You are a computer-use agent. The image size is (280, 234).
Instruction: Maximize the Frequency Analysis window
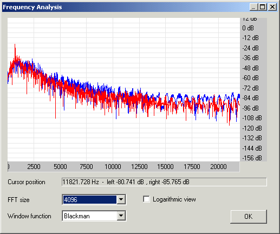[262, 7]
